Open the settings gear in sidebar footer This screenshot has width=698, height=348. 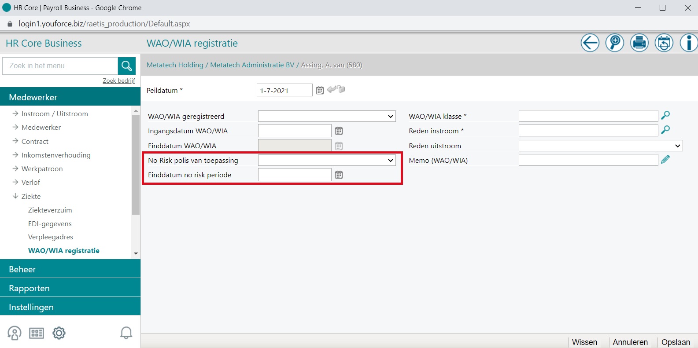click(59, 333)
